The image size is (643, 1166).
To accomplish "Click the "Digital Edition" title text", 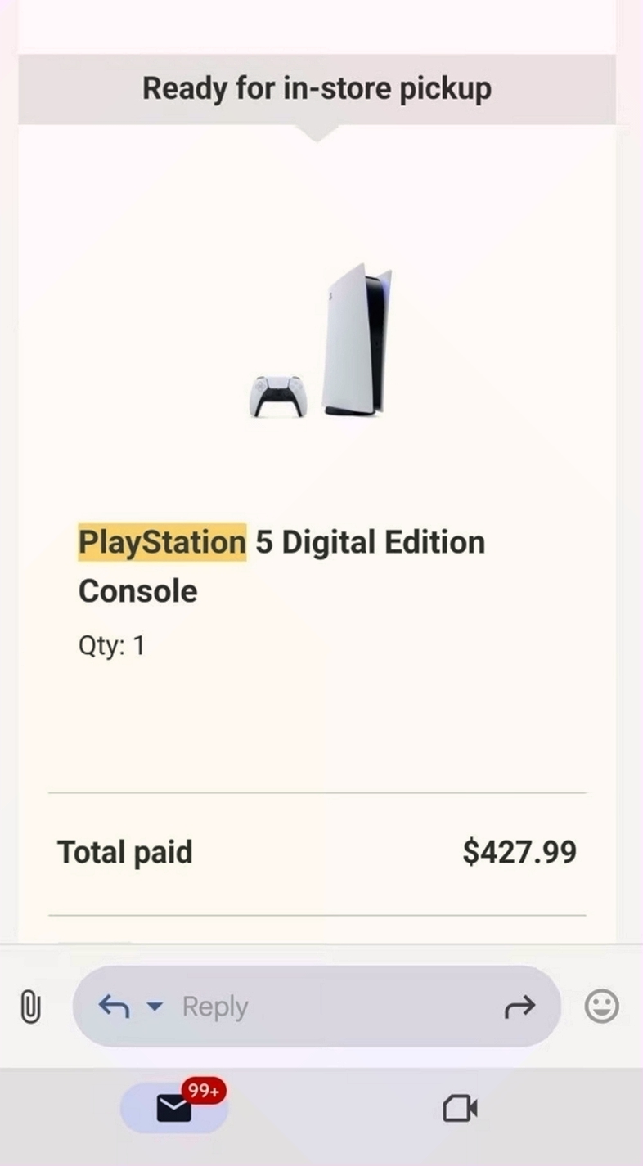I will [x=384, y=542].
